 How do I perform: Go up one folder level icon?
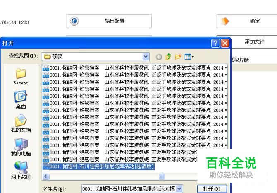(168, 57)
